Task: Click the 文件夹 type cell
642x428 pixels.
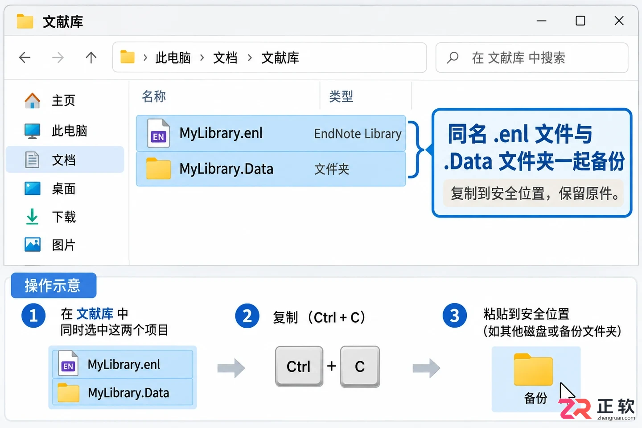Action: [332, 169]
